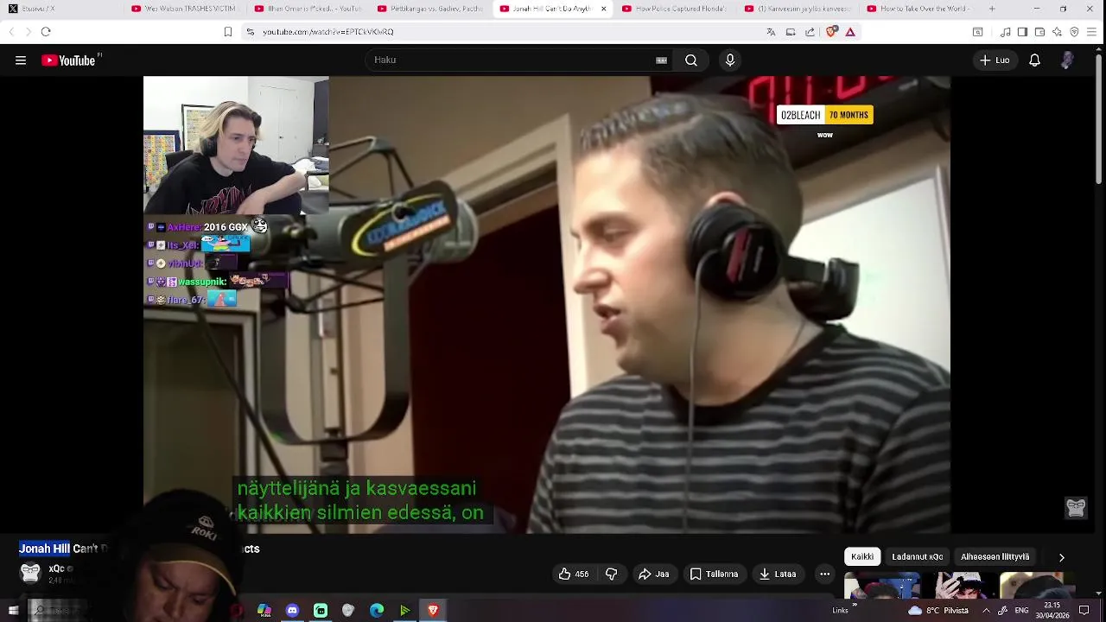Like the video with 455 likes
1106x622 pixels.
pos(574,574)
